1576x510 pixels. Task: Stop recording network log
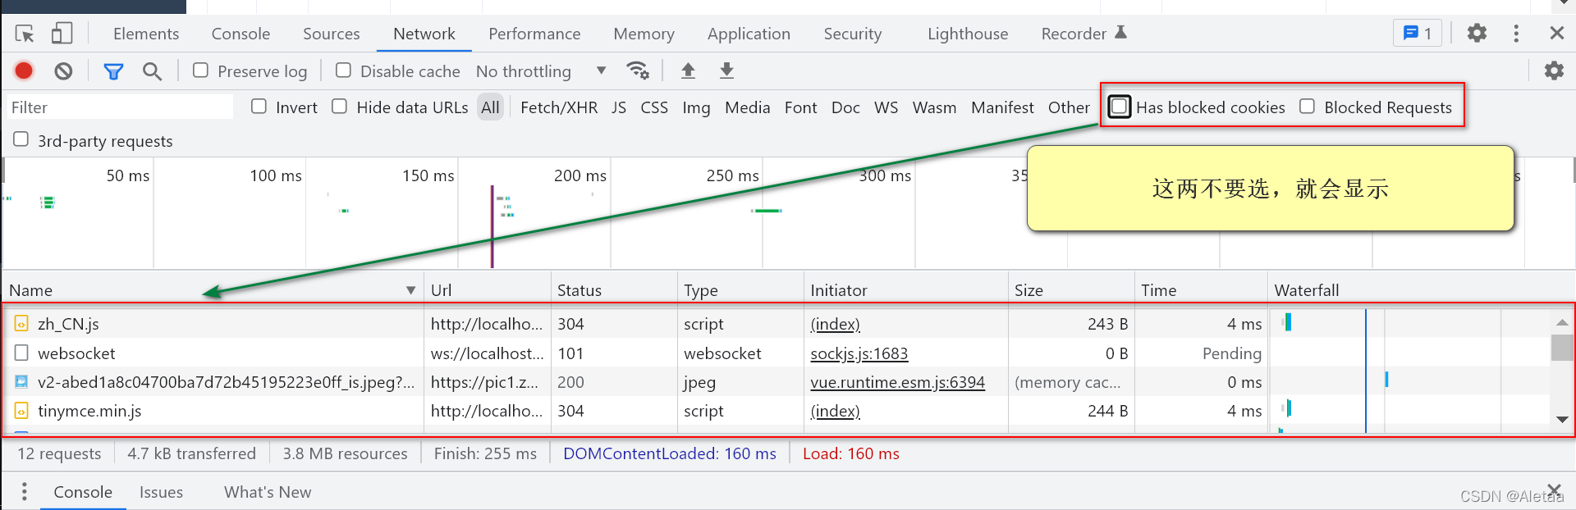tap(24, 71)
